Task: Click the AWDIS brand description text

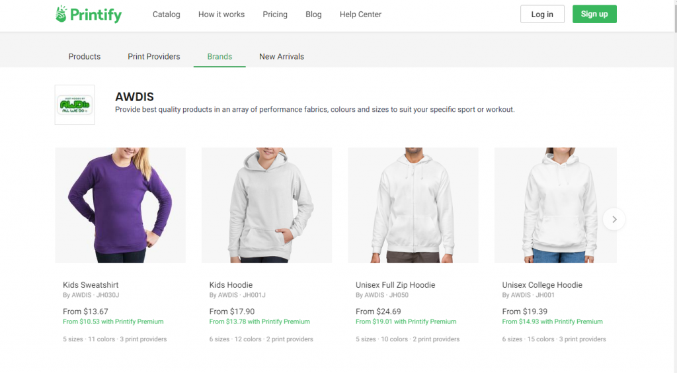Action: [315, 110]
